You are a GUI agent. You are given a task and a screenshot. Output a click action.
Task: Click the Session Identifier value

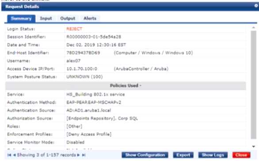[94, 37]
